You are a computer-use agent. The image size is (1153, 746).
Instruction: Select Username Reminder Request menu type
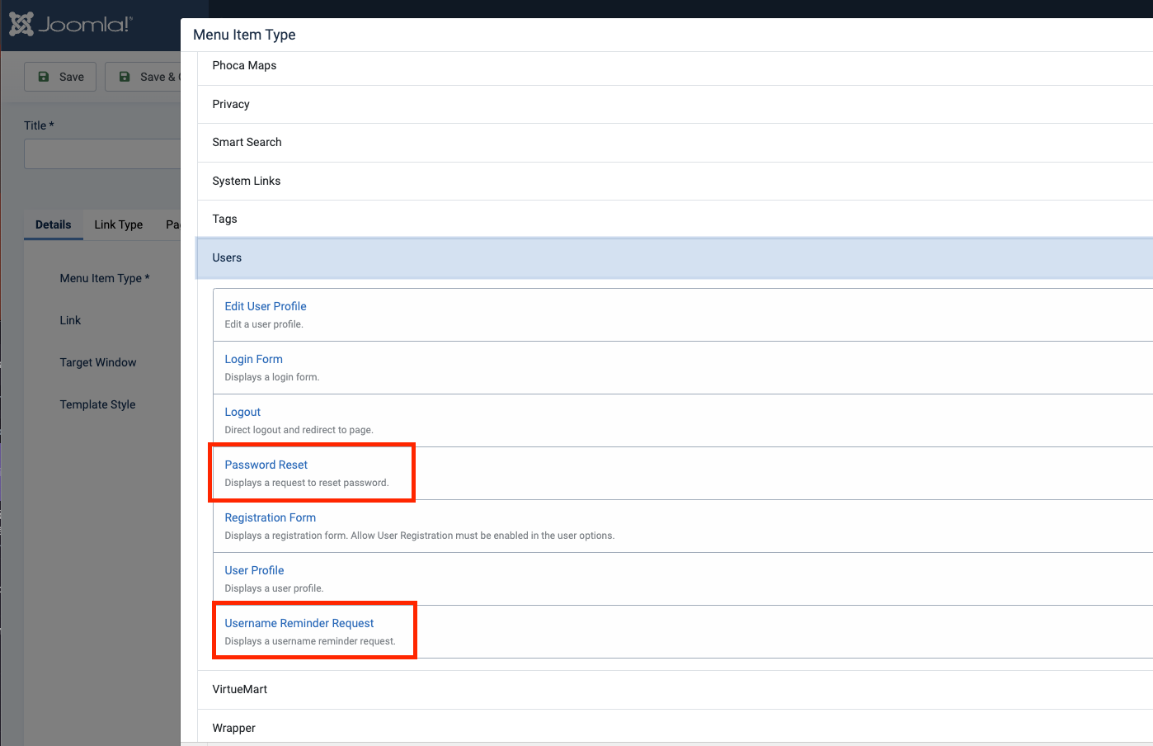(x=299, y=623)
